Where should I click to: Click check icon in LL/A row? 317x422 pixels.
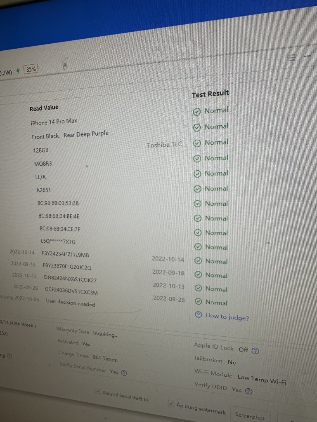198,174
